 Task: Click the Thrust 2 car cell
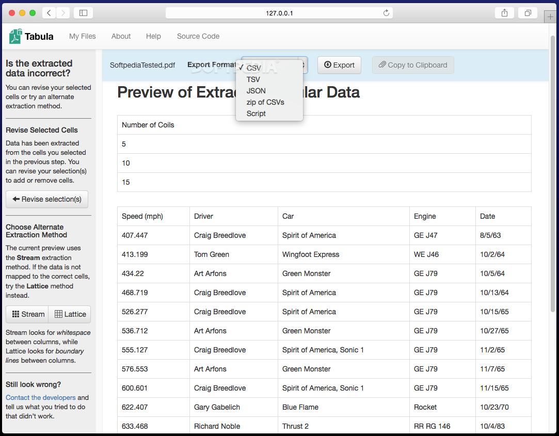coord(344,426)
